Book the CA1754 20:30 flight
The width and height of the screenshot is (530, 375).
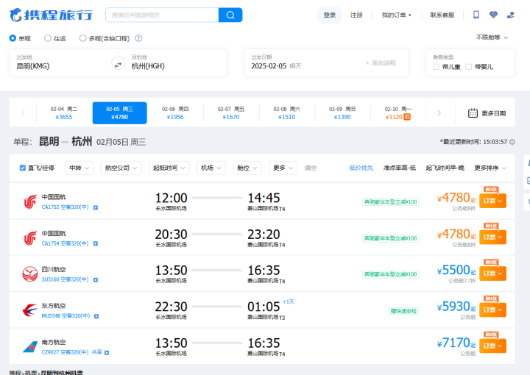(x=492, y=238)
